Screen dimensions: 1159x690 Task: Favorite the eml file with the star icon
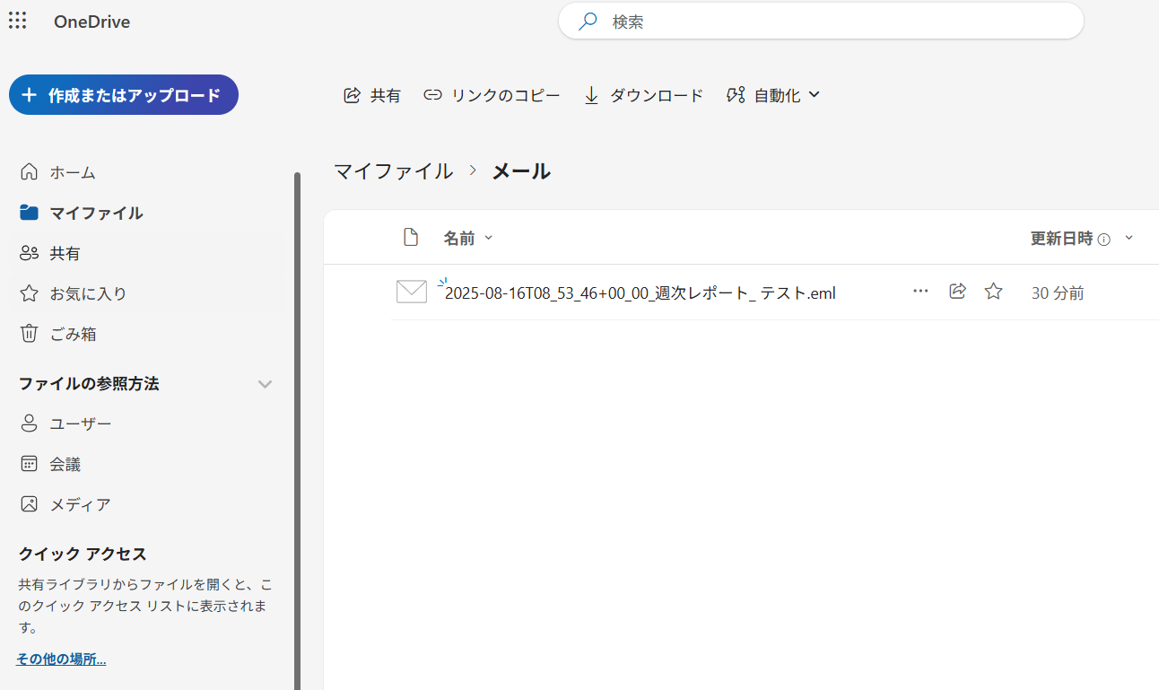coord(993,292)
